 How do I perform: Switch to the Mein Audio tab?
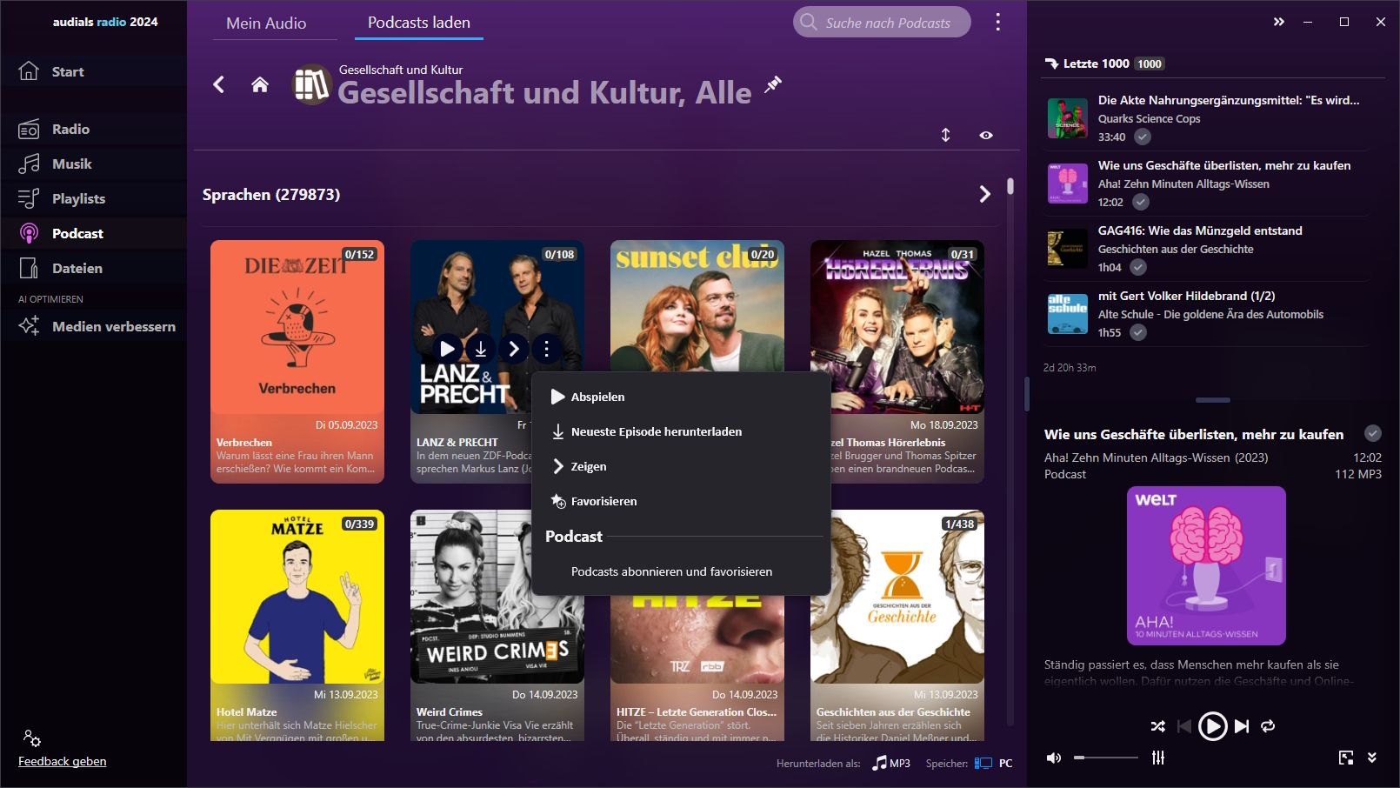pos(266,23)
